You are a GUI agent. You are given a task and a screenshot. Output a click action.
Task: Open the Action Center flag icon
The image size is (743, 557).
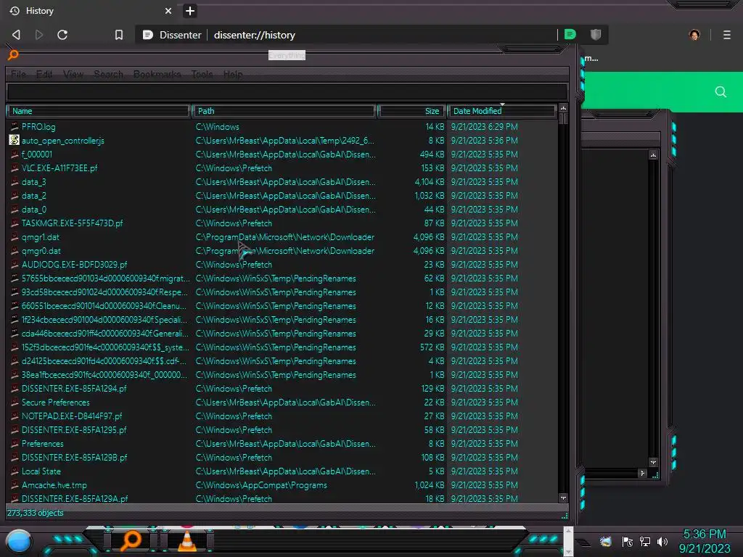click(628, 541)
